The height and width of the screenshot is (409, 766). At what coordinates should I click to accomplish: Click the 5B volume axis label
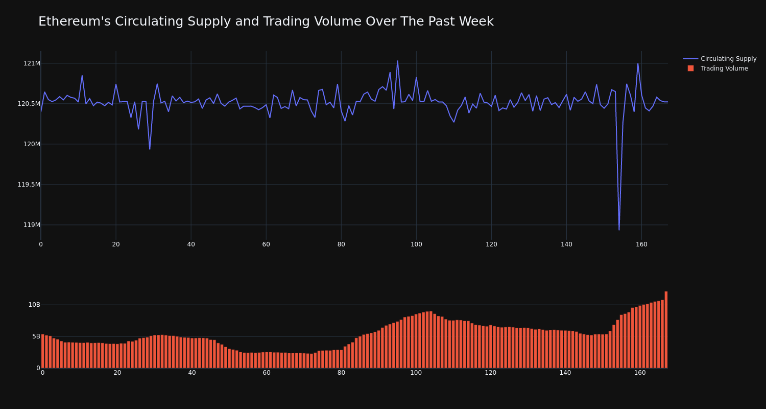click(36, 336)
